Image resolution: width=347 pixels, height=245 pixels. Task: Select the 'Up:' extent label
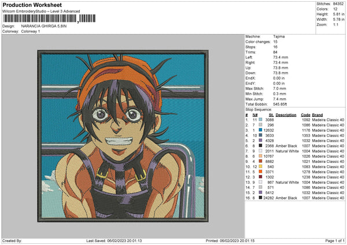click(x=248, y=68)
